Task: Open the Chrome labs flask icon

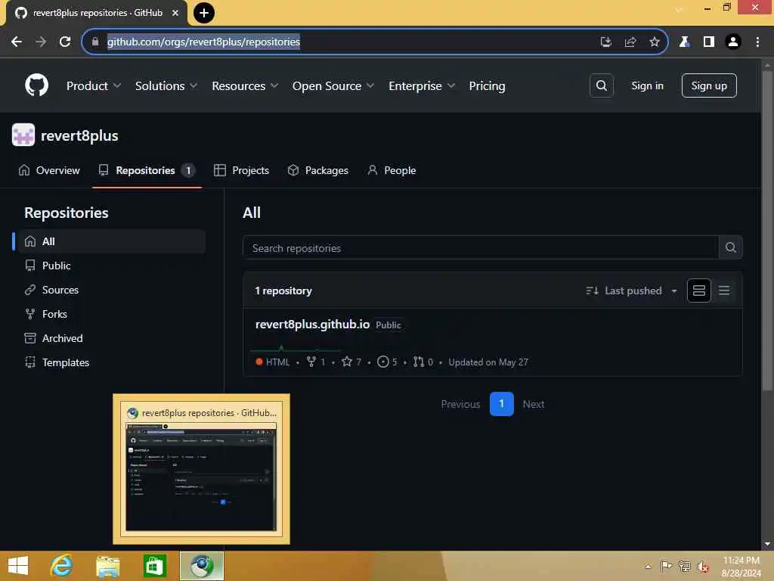Action: coord(684,42)
